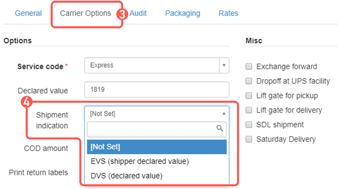The height and width of the screenshot is (189, 338).
Task: Enable the Exchange forward checkbox
Action: point(249,66)
